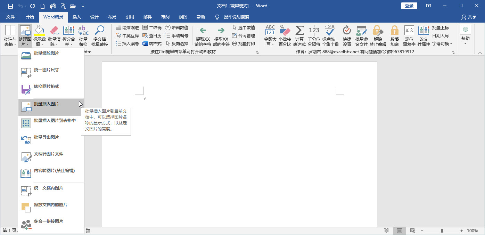
Task: Click 定位重复字 tool icon
Action: pos(409,36)
